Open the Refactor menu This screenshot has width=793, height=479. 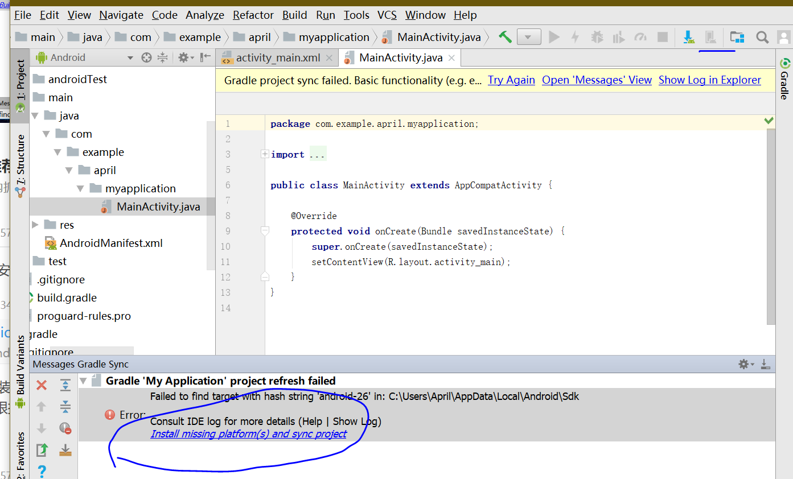253,15
